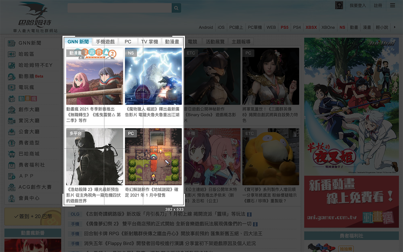Expand more platforms arrow after 輕小說
Screen dimensions: 403x252
394,27
